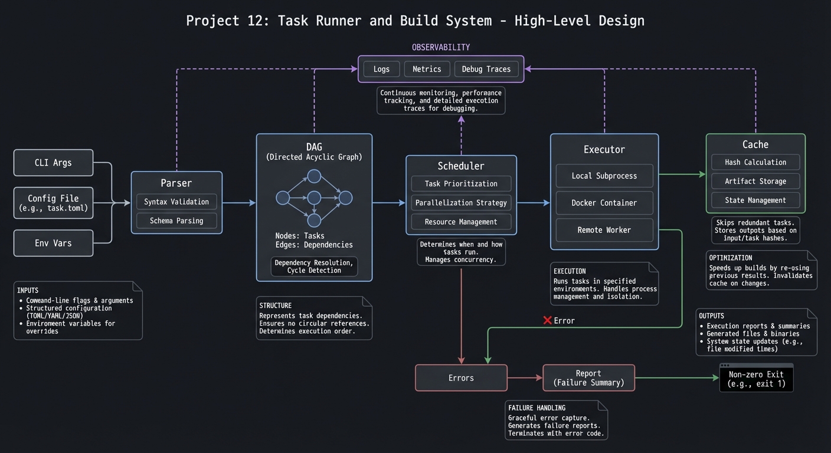Select the Task Prioritization item in Scheduler
Image resolution: width=831 pixels, height=453 pixels.
(461, 183)
